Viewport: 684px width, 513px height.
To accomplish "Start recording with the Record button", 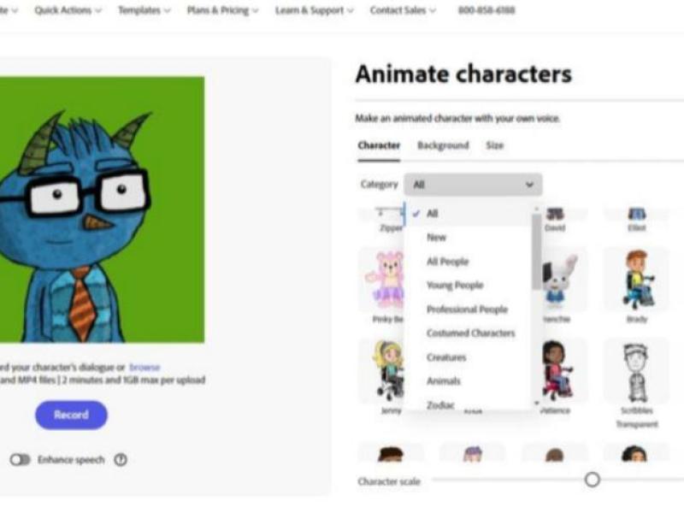I will [x=71, y=415].
